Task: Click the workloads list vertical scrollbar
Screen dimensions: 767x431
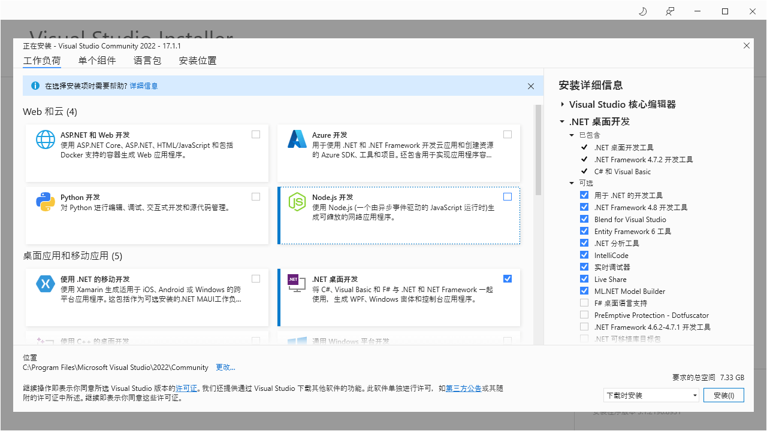Action: (x=538, y=150)
